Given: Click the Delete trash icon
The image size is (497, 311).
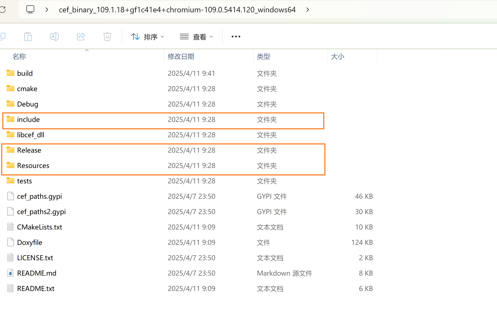Looking at the screenshot, I should [107, 36].
